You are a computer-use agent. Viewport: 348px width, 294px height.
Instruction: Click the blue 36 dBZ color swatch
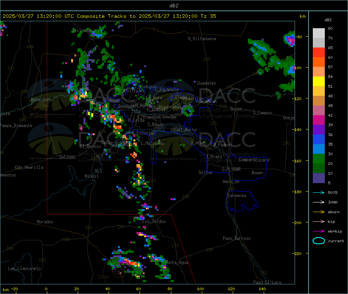pos(319,139)
